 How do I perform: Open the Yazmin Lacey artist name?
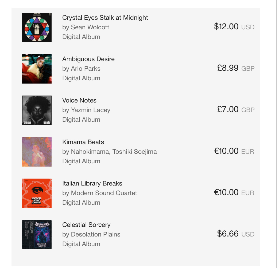90,110
